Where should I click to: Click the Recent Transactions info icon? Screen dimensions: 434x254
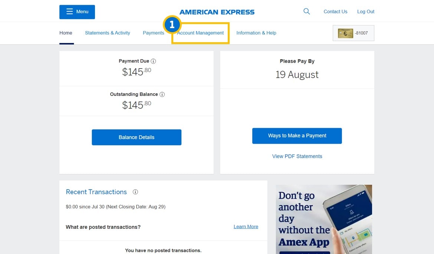tap(135, 192)
